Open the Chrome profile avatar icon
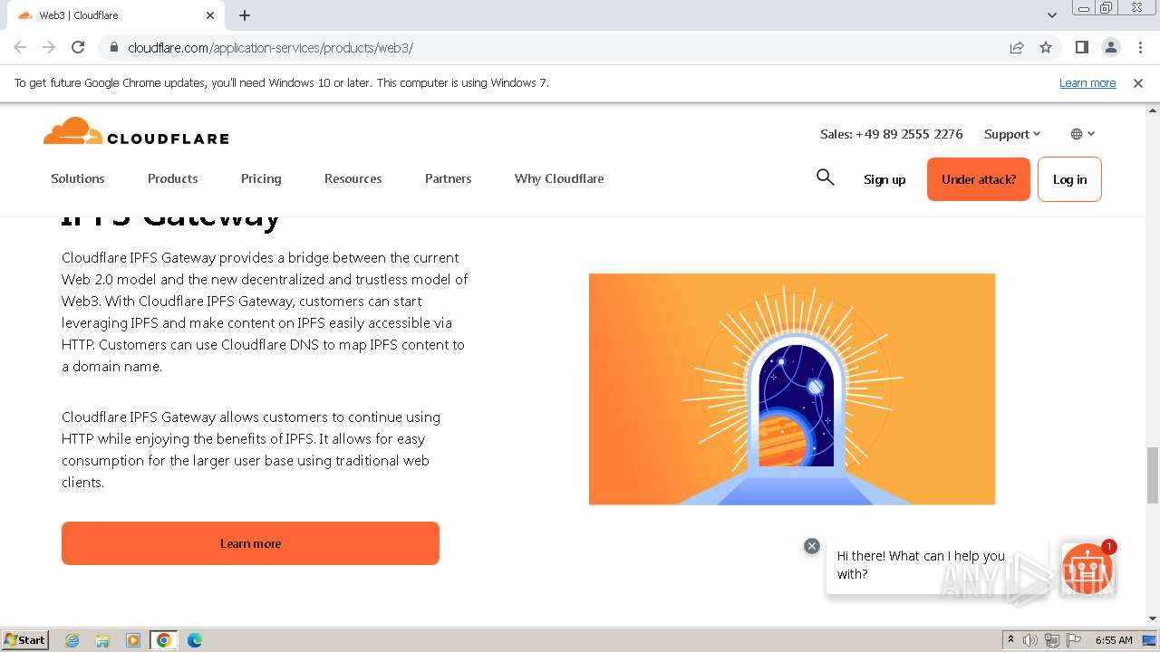 (x=1110, y=47)
